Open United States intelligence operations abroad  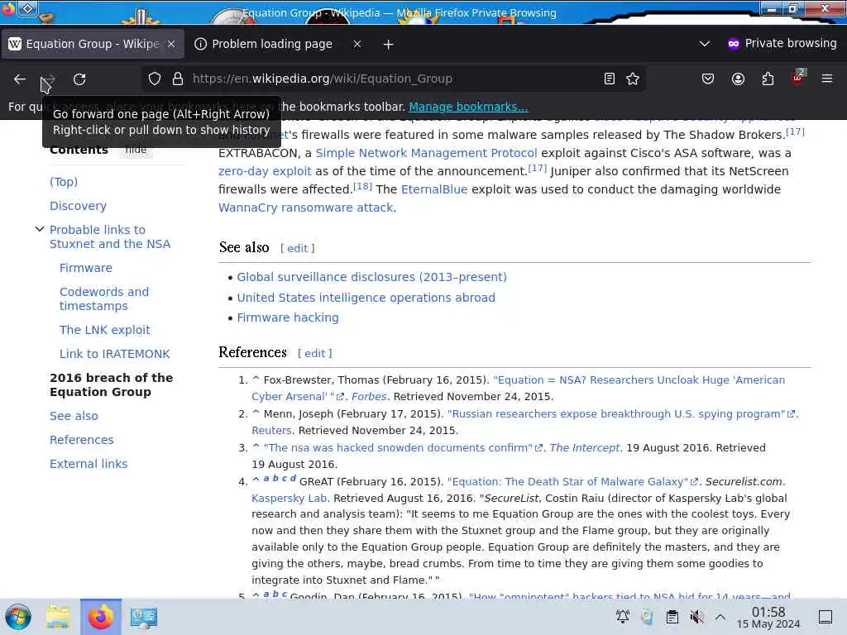366,298
